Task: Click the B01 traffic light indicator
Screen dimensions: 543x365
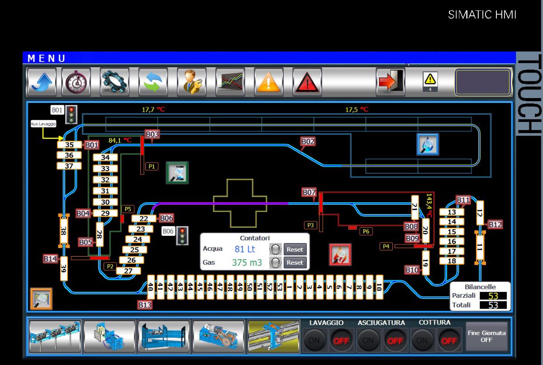Action: click(71, 114)
